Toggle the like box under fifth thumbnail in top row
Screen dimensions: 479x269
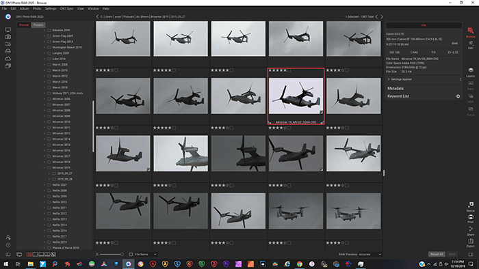click(347, 70)
